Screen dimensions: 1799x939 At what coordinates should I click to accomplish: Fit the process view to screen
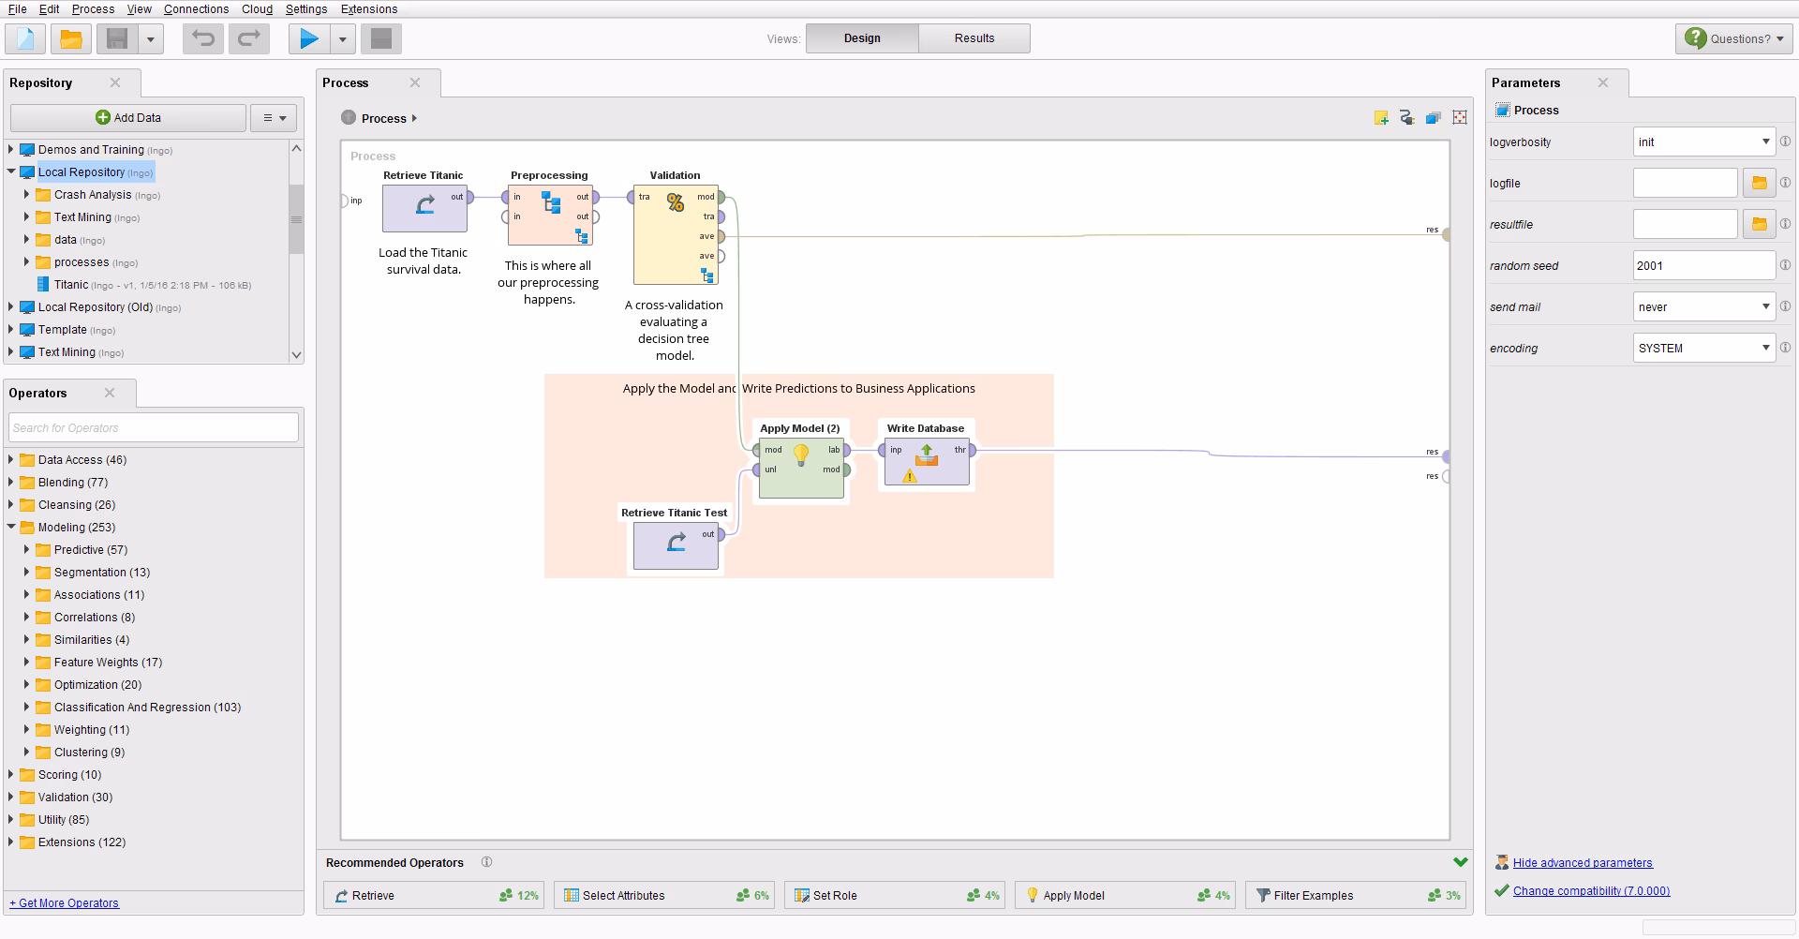pyautogui.click(x=1459, y=118)
